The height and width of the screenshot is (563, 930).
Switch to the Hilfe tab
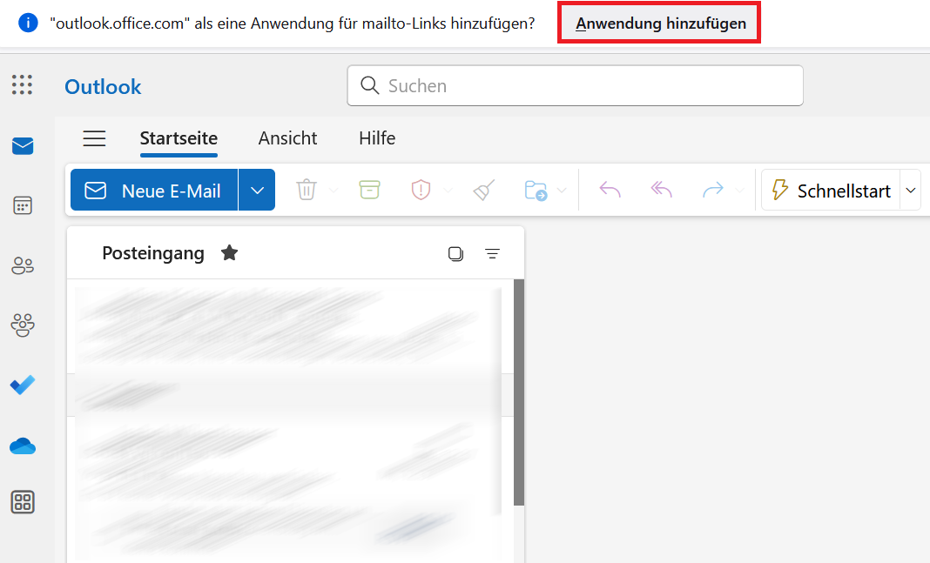(377, 138)
